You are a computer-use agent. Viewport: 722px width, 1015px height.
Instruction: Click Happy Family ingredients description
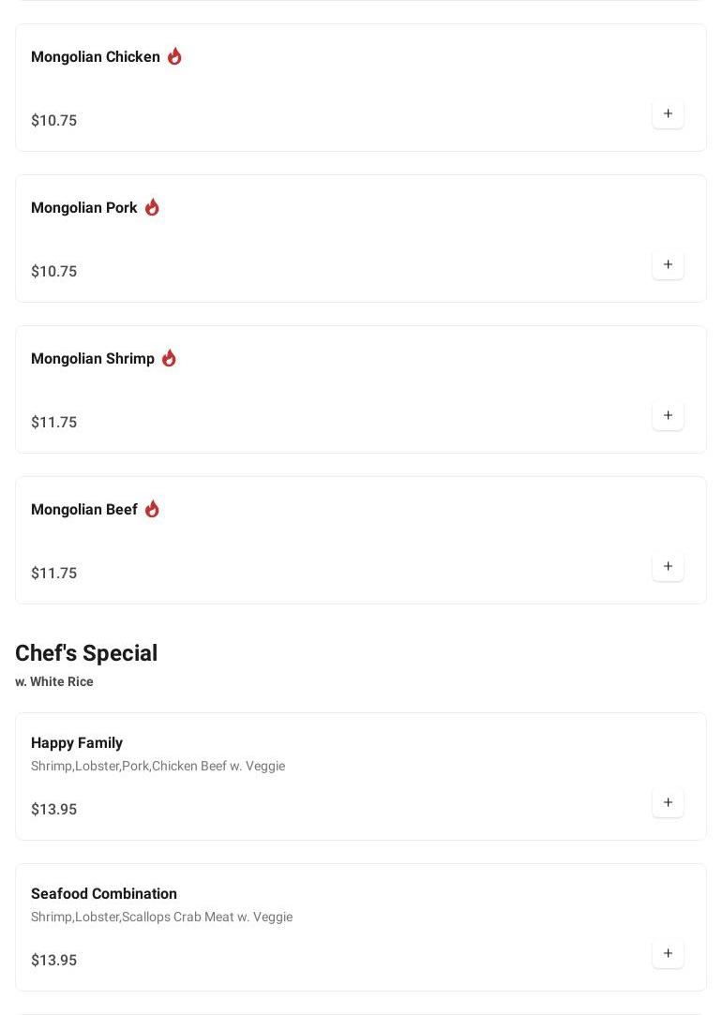pyautogui.click(x=158, y=767)
